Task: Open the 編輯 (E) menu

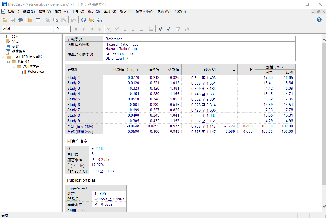Action: coord(29,11)
